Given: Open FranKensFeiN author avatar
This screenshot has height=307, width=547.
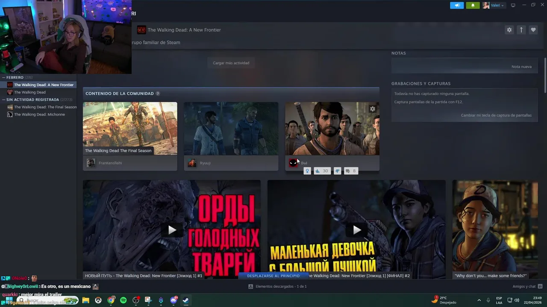Looking at the screenshot, I should coord(91,163).
